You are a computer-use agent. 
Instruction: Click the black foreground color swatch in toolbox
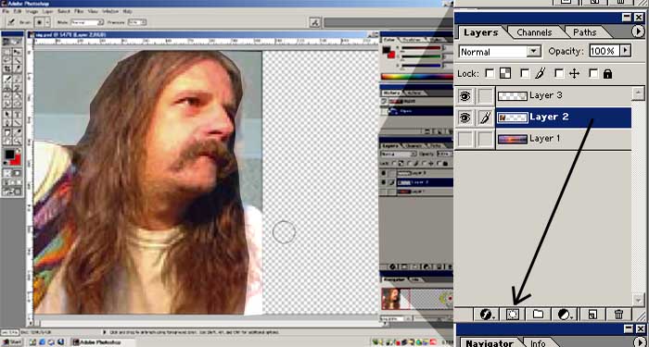coord(9,155)
